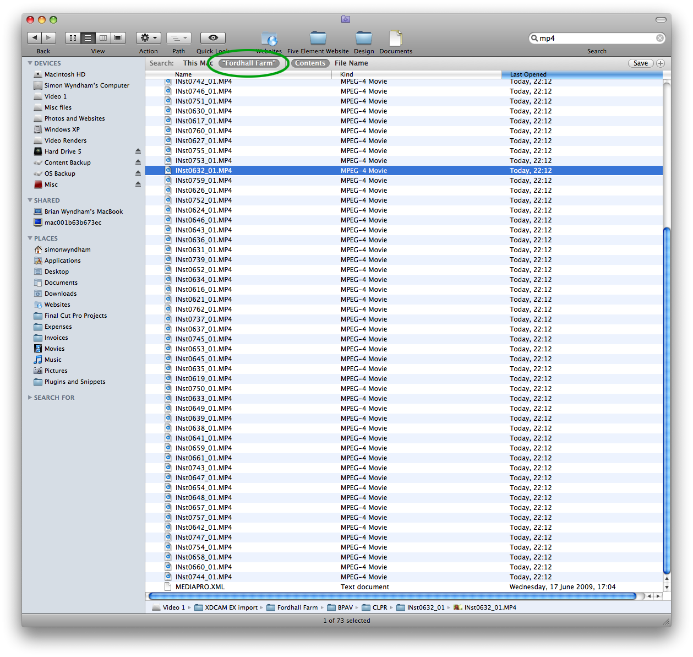Open the Design folder in toolbar

[x=363, y=39]
